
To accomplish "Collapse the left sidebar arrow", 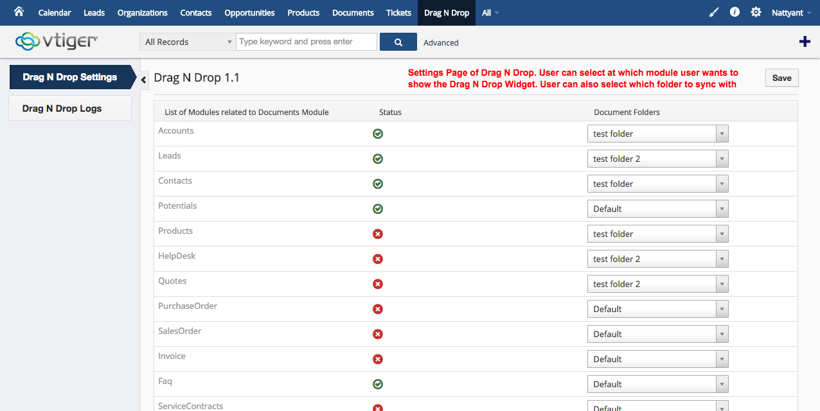I will point(144,79).
